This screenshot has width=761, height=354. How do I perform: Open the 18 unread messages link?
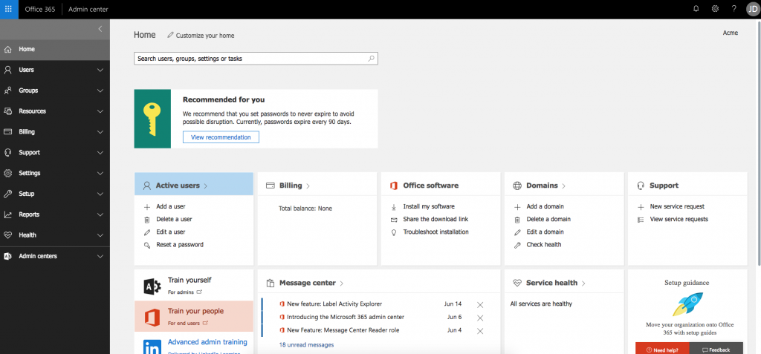click(306, 345)
